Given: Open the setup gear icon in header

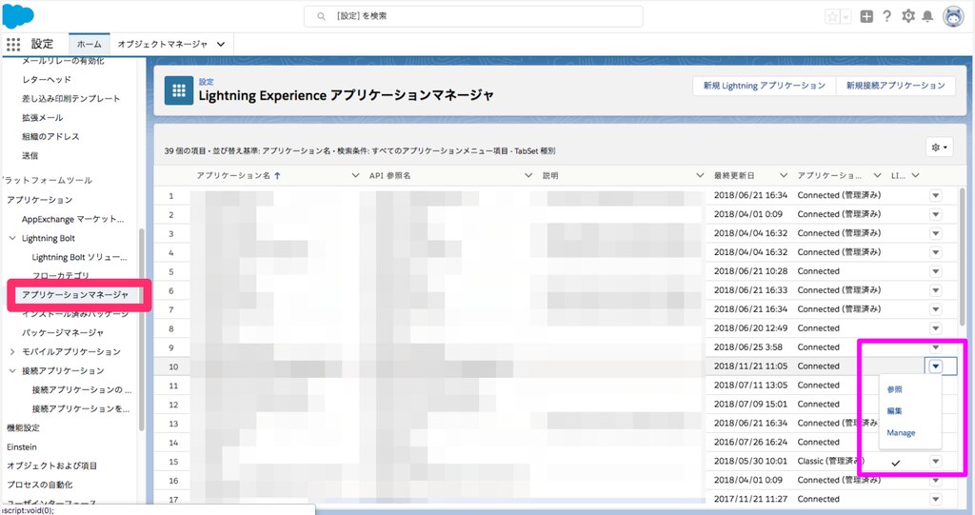Looking at the screenshot, I should click(908, 16).
